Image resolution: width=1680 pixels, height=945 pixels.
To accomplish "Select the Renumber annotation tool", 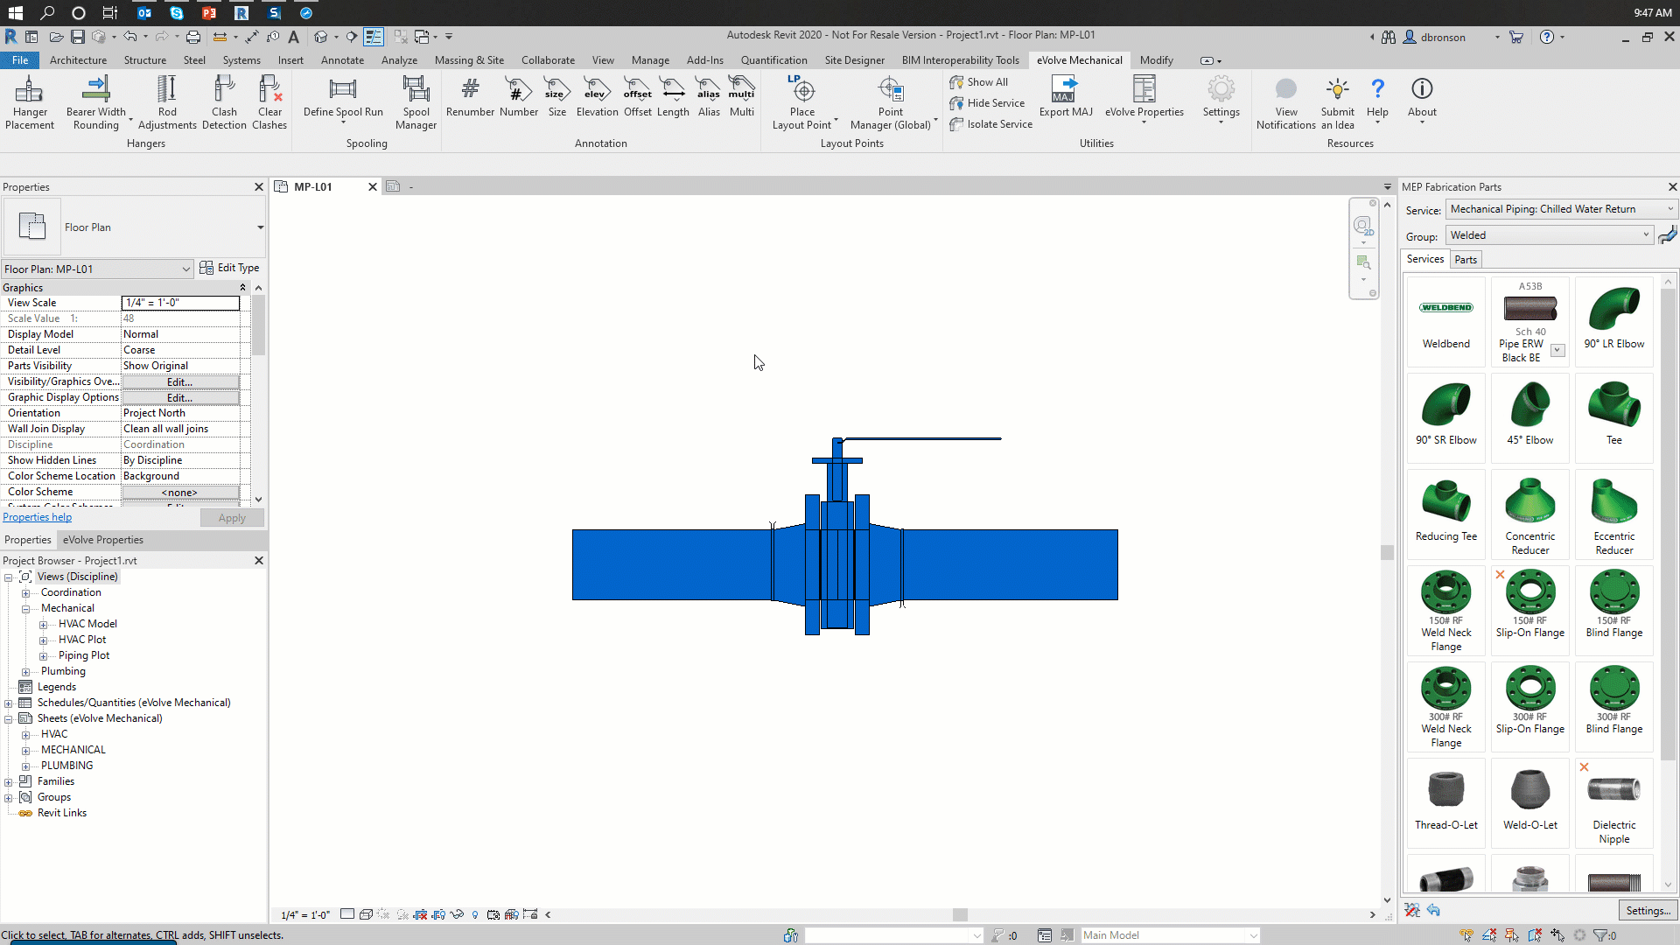I will (x=470, y=96).
